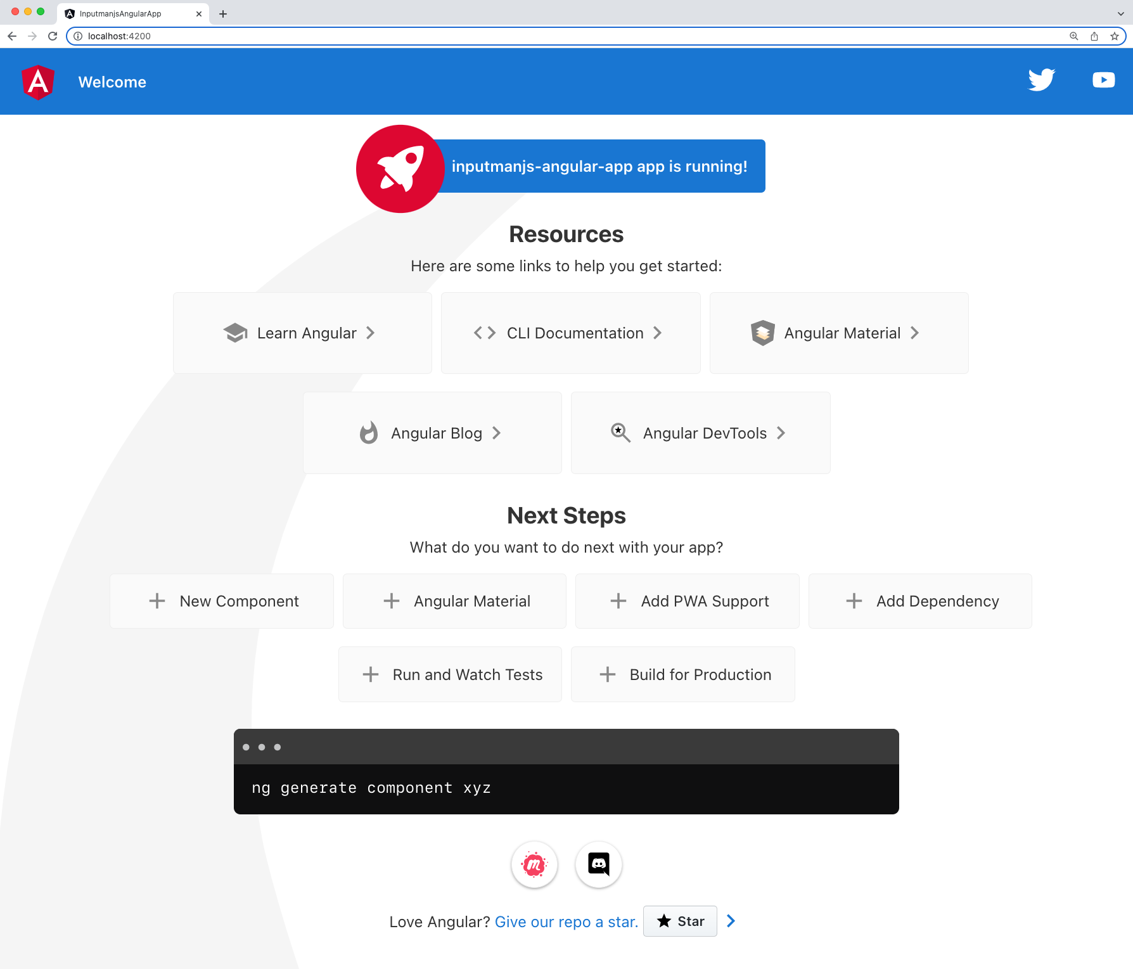Open the tab search dropdown arrow
The width and height of the screenshot is (1133, 969).
(1120, 13)
